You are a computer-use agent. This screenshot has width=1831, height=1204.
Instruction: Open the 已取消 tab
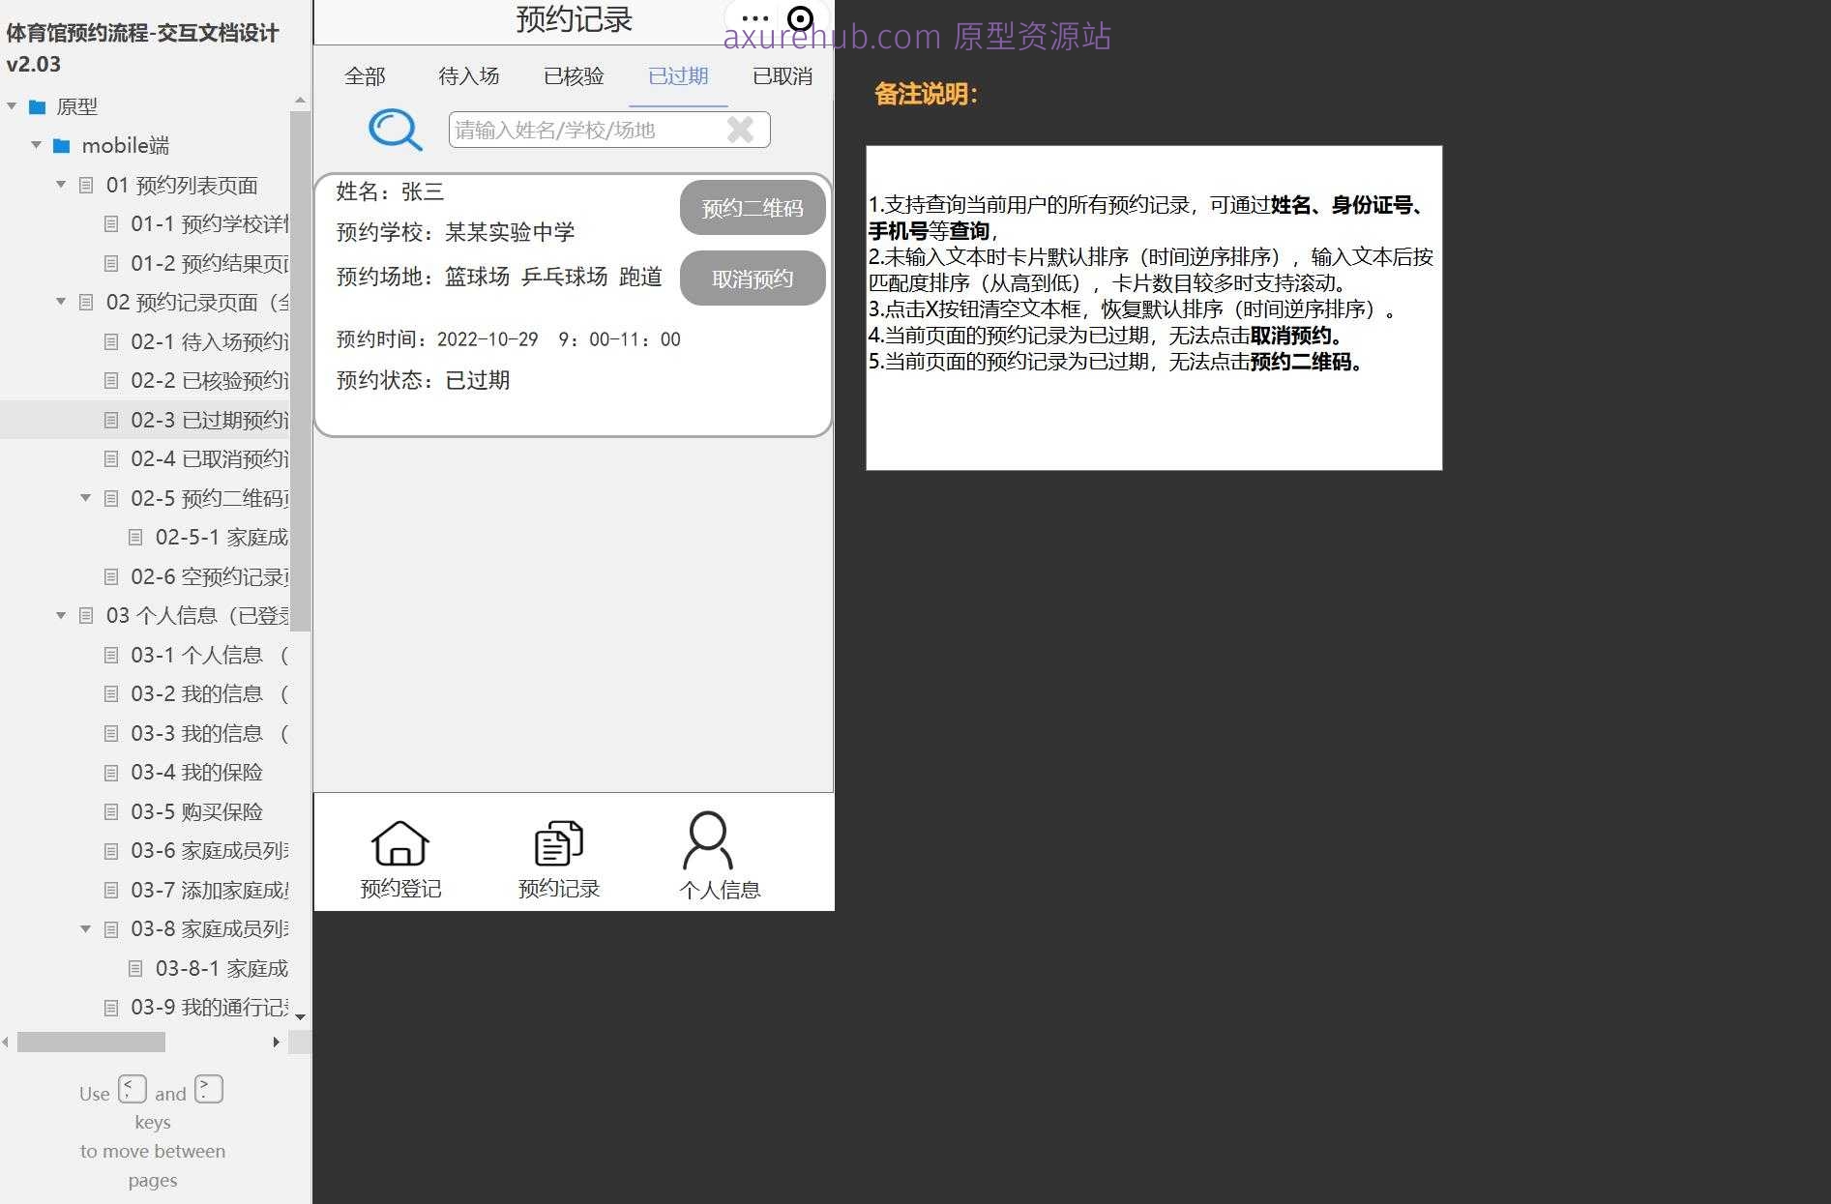coord(782,75)
